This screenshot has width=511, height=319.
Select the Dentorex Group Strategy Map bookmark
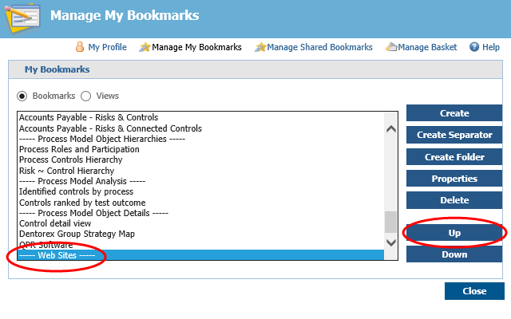(x=77, y=234)
